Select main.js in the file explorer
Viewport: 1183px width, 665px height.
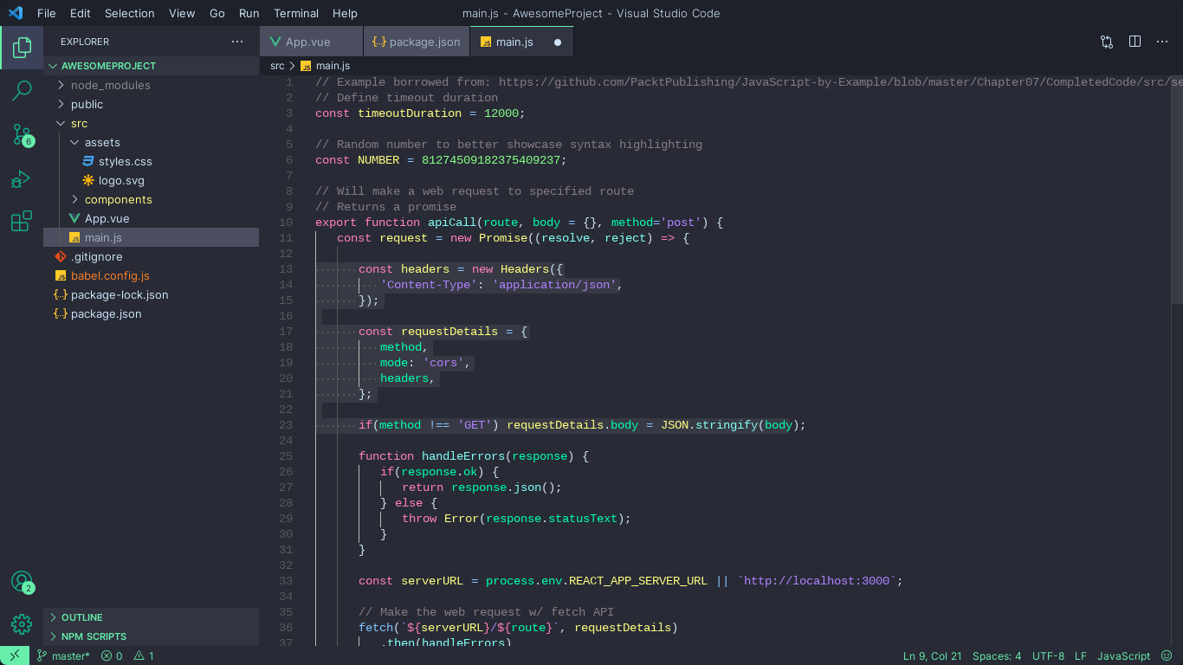pos(151,237)
